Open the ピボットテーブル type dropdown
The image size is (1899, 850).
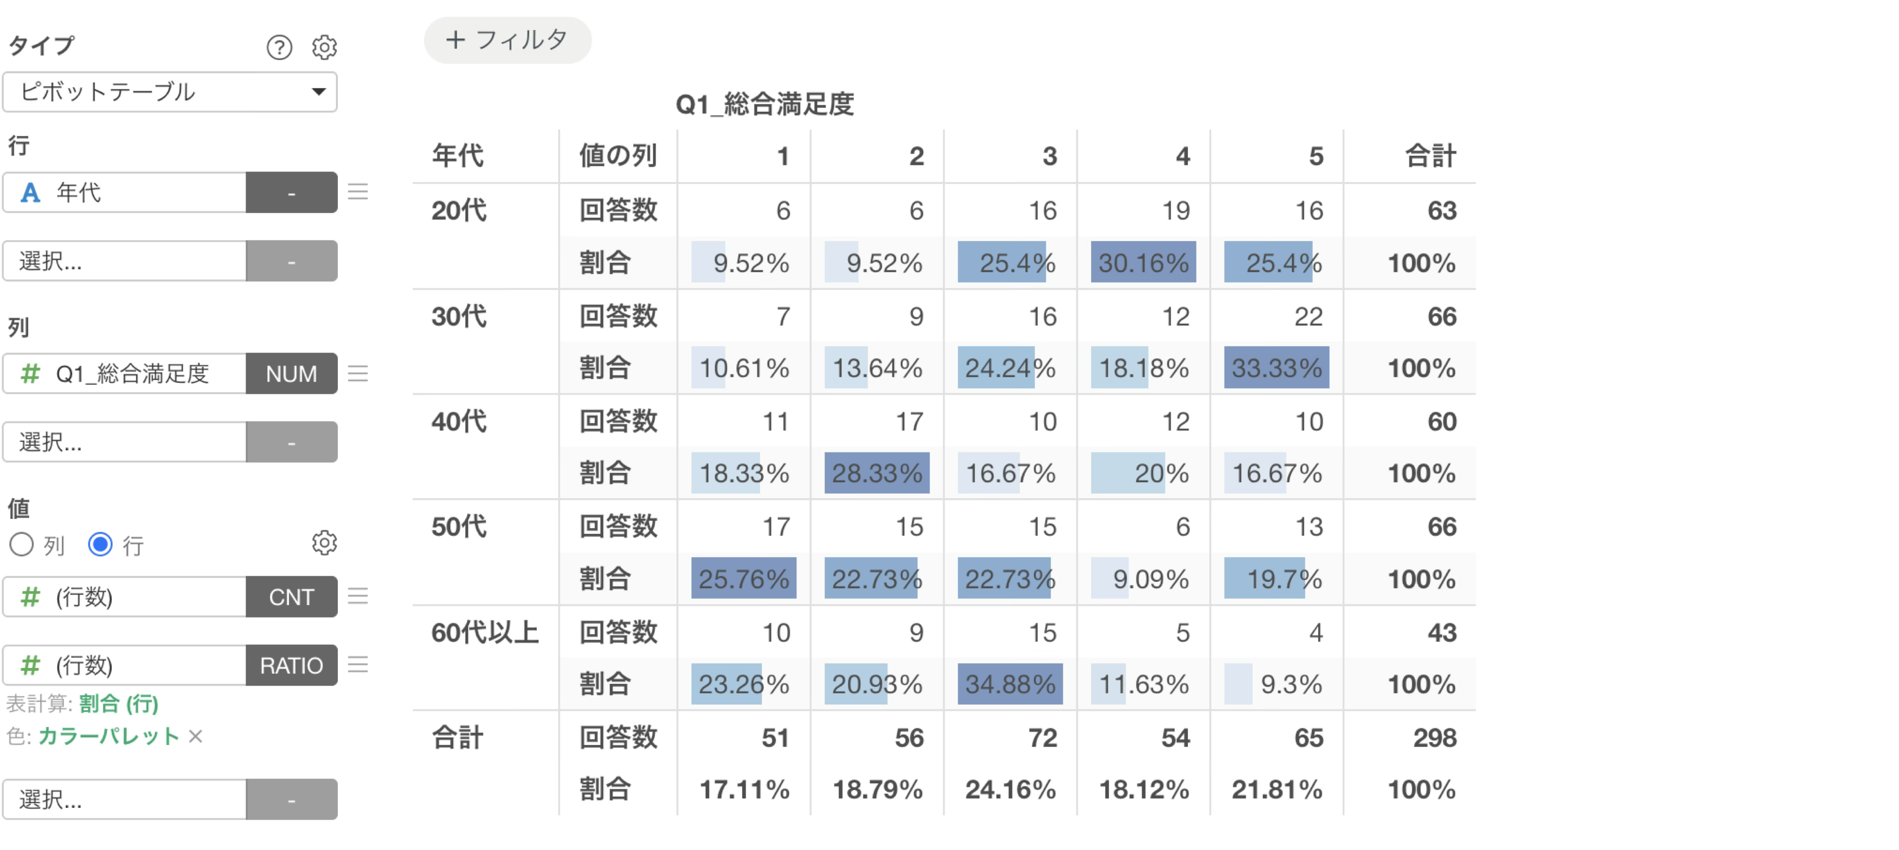pos(170,92)
